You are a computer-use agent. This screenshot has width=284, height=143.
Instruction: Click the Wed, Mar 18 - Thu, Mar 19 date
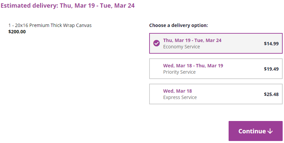[x=193, y=66]
